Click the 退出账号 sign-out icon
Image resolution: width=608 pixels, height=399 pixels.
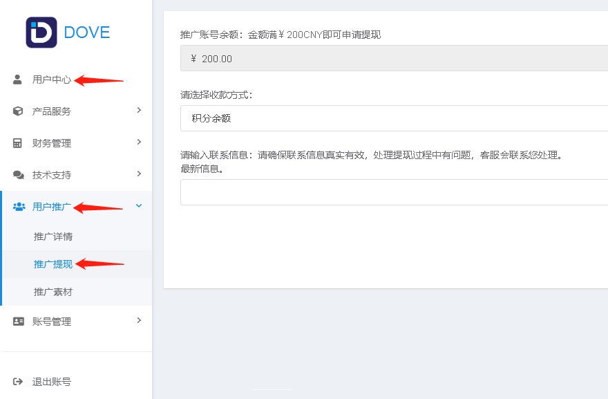click(x=18, y=382)
